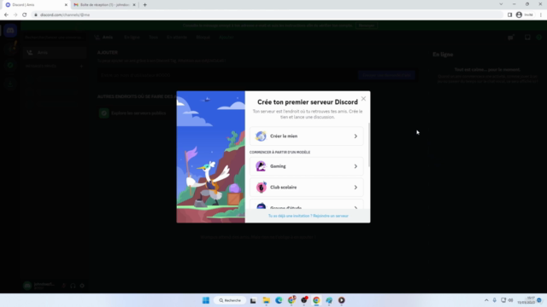547x307 pixels.
Task: Open the Invité profile button
Action: click(524, 15)
